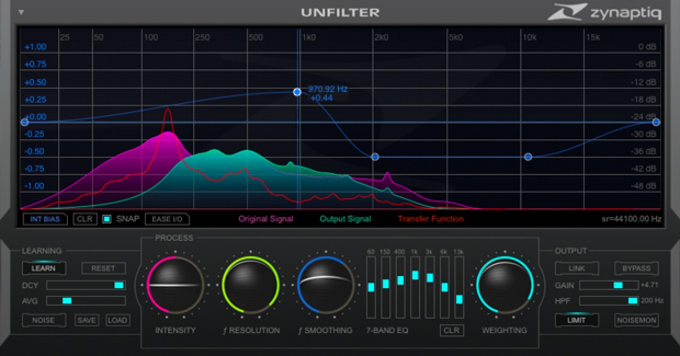
Task: Turn the f RESOLUTION knob
Action: coord(251,285)
